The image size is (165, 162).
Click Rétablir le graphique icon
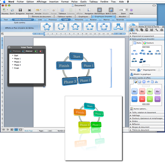(132, 74)
